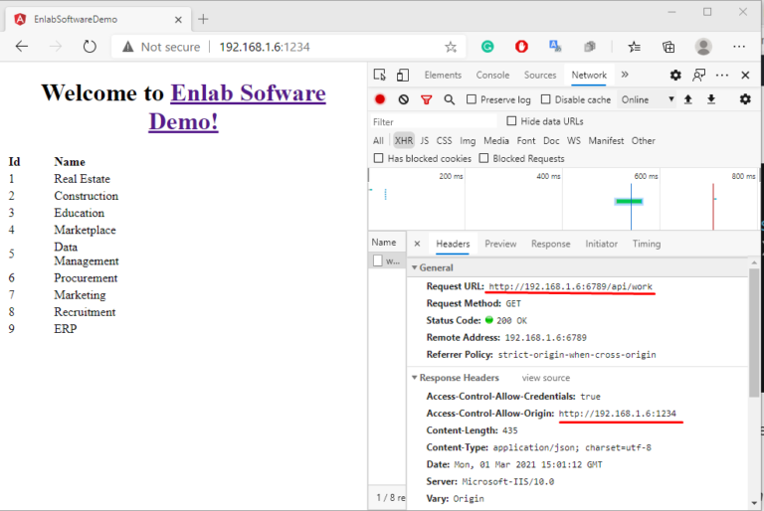Export HAR file with the download arrow
The height and width of the screenshot is (511, 764).
[711, 99]
